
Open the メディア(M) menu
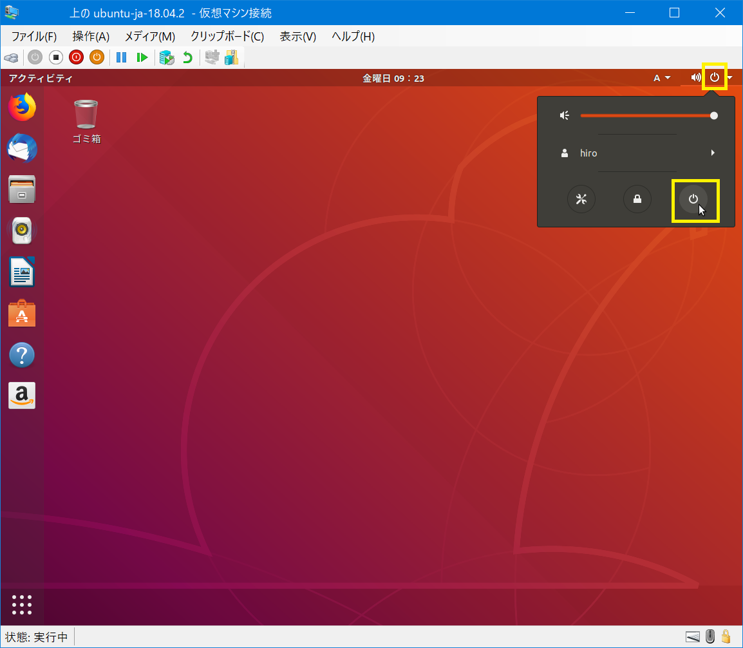point(149,37)
